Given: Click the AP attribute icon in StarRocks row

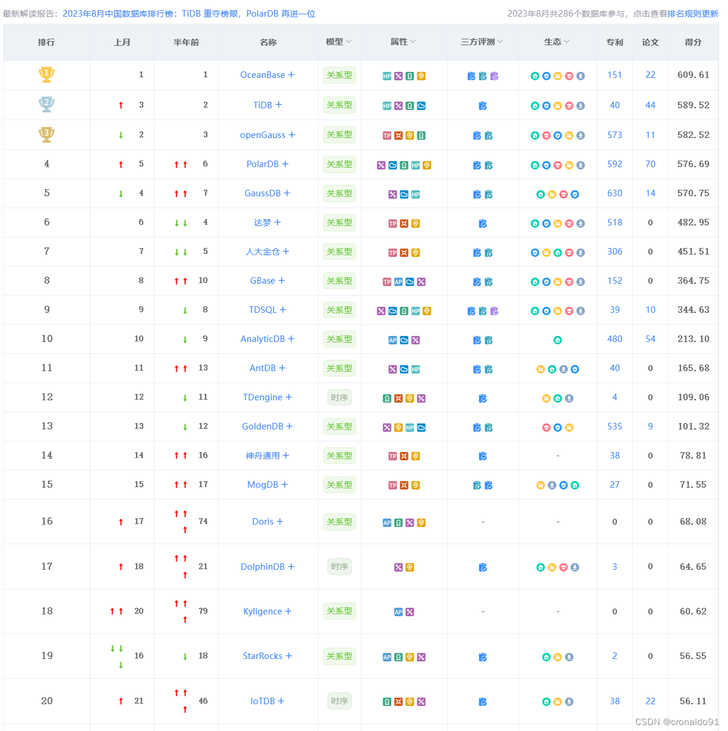Looking at the screenshot, I should tap(387, 657).
